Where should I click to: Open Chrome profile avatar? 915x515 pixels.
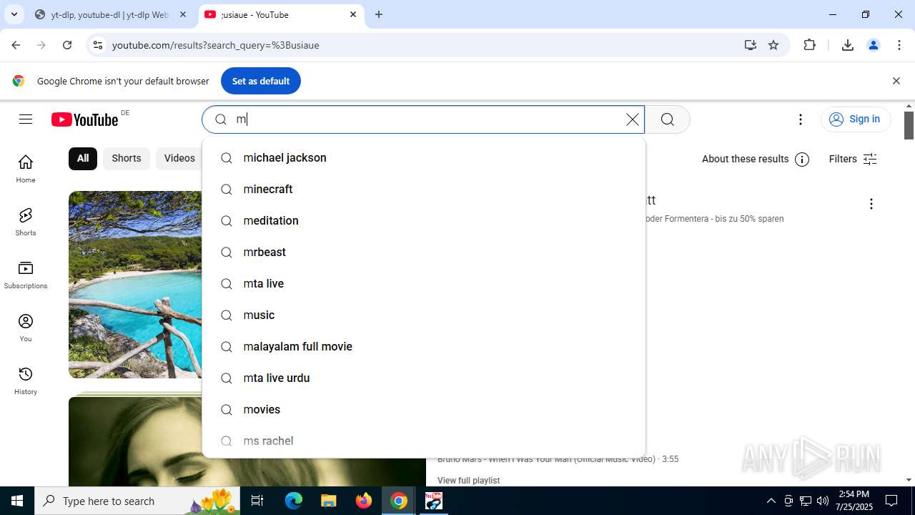pos(874,45)
